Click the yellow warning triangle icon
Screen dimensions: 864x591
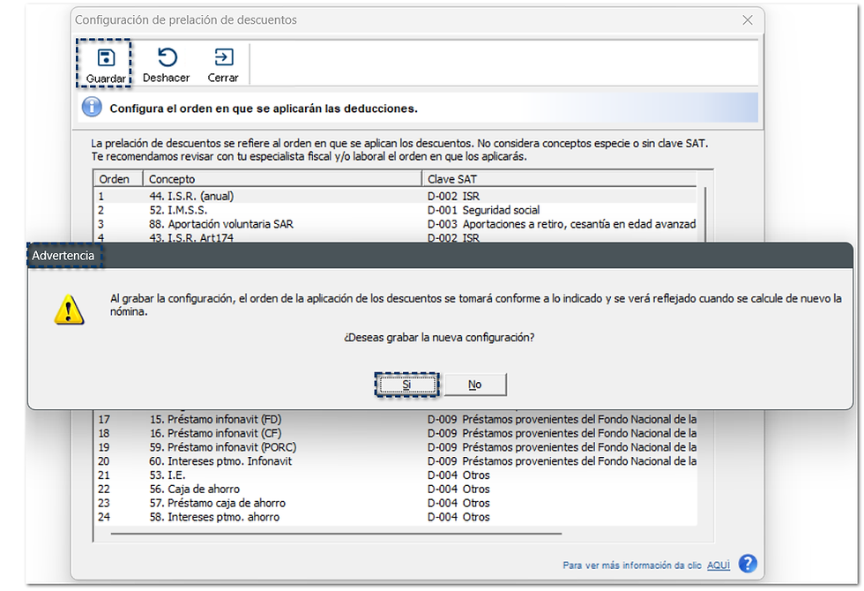point(69,310)
